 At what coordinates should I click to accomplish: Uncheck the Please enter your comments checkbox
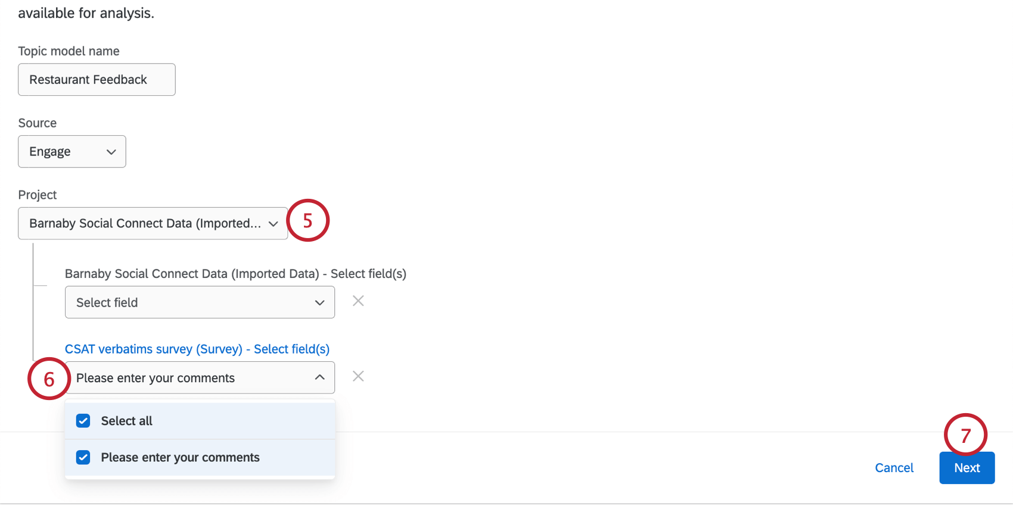coord(83,457)
